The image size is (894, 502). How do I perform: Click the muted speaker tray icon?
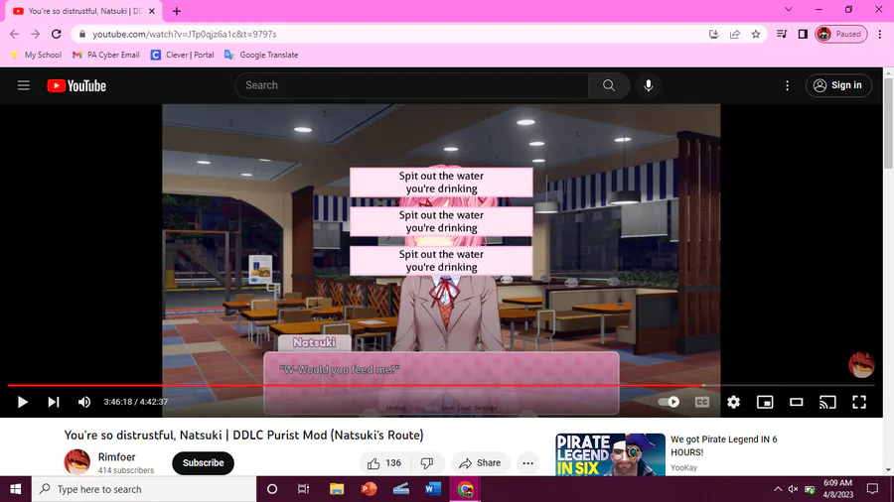click(793, 489)
